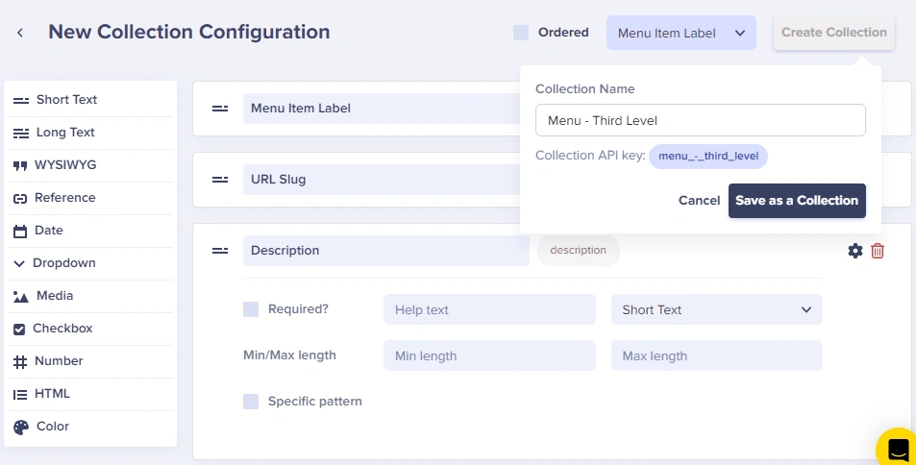Choose the Reference field type
The image size is (916, 465).
64,198
